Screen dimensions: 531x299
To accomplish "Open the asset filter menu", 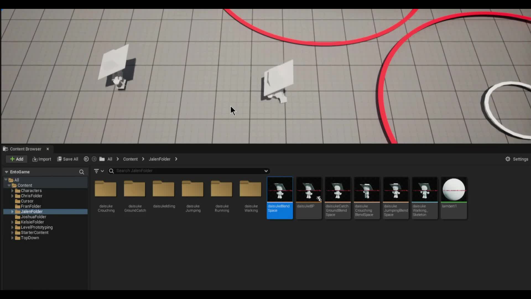I will click(99, 171).
